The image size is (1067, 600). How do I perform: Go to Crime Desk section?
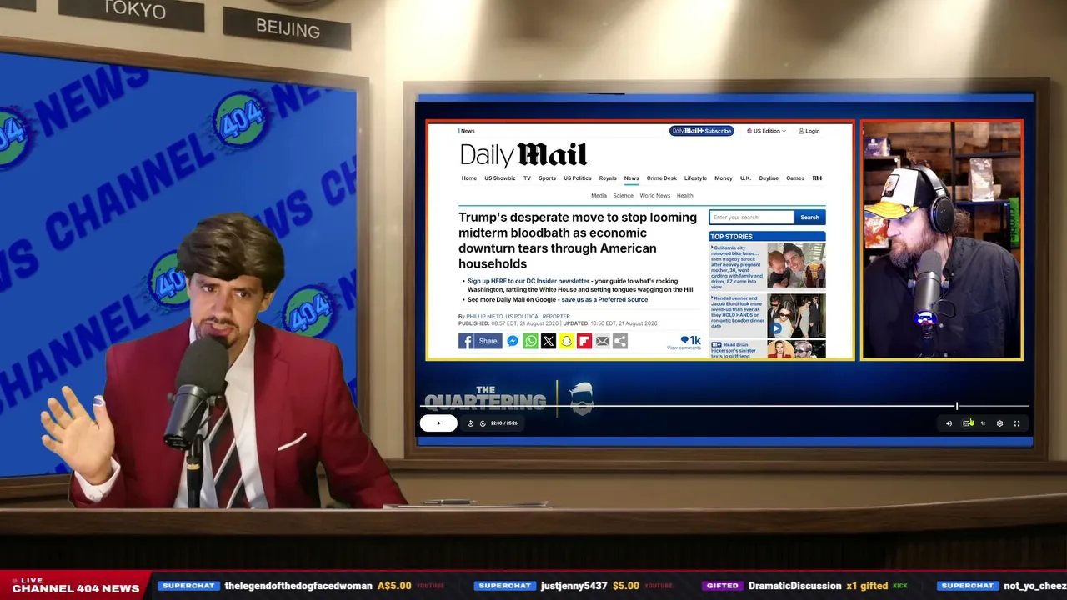(x=662, y=178)
